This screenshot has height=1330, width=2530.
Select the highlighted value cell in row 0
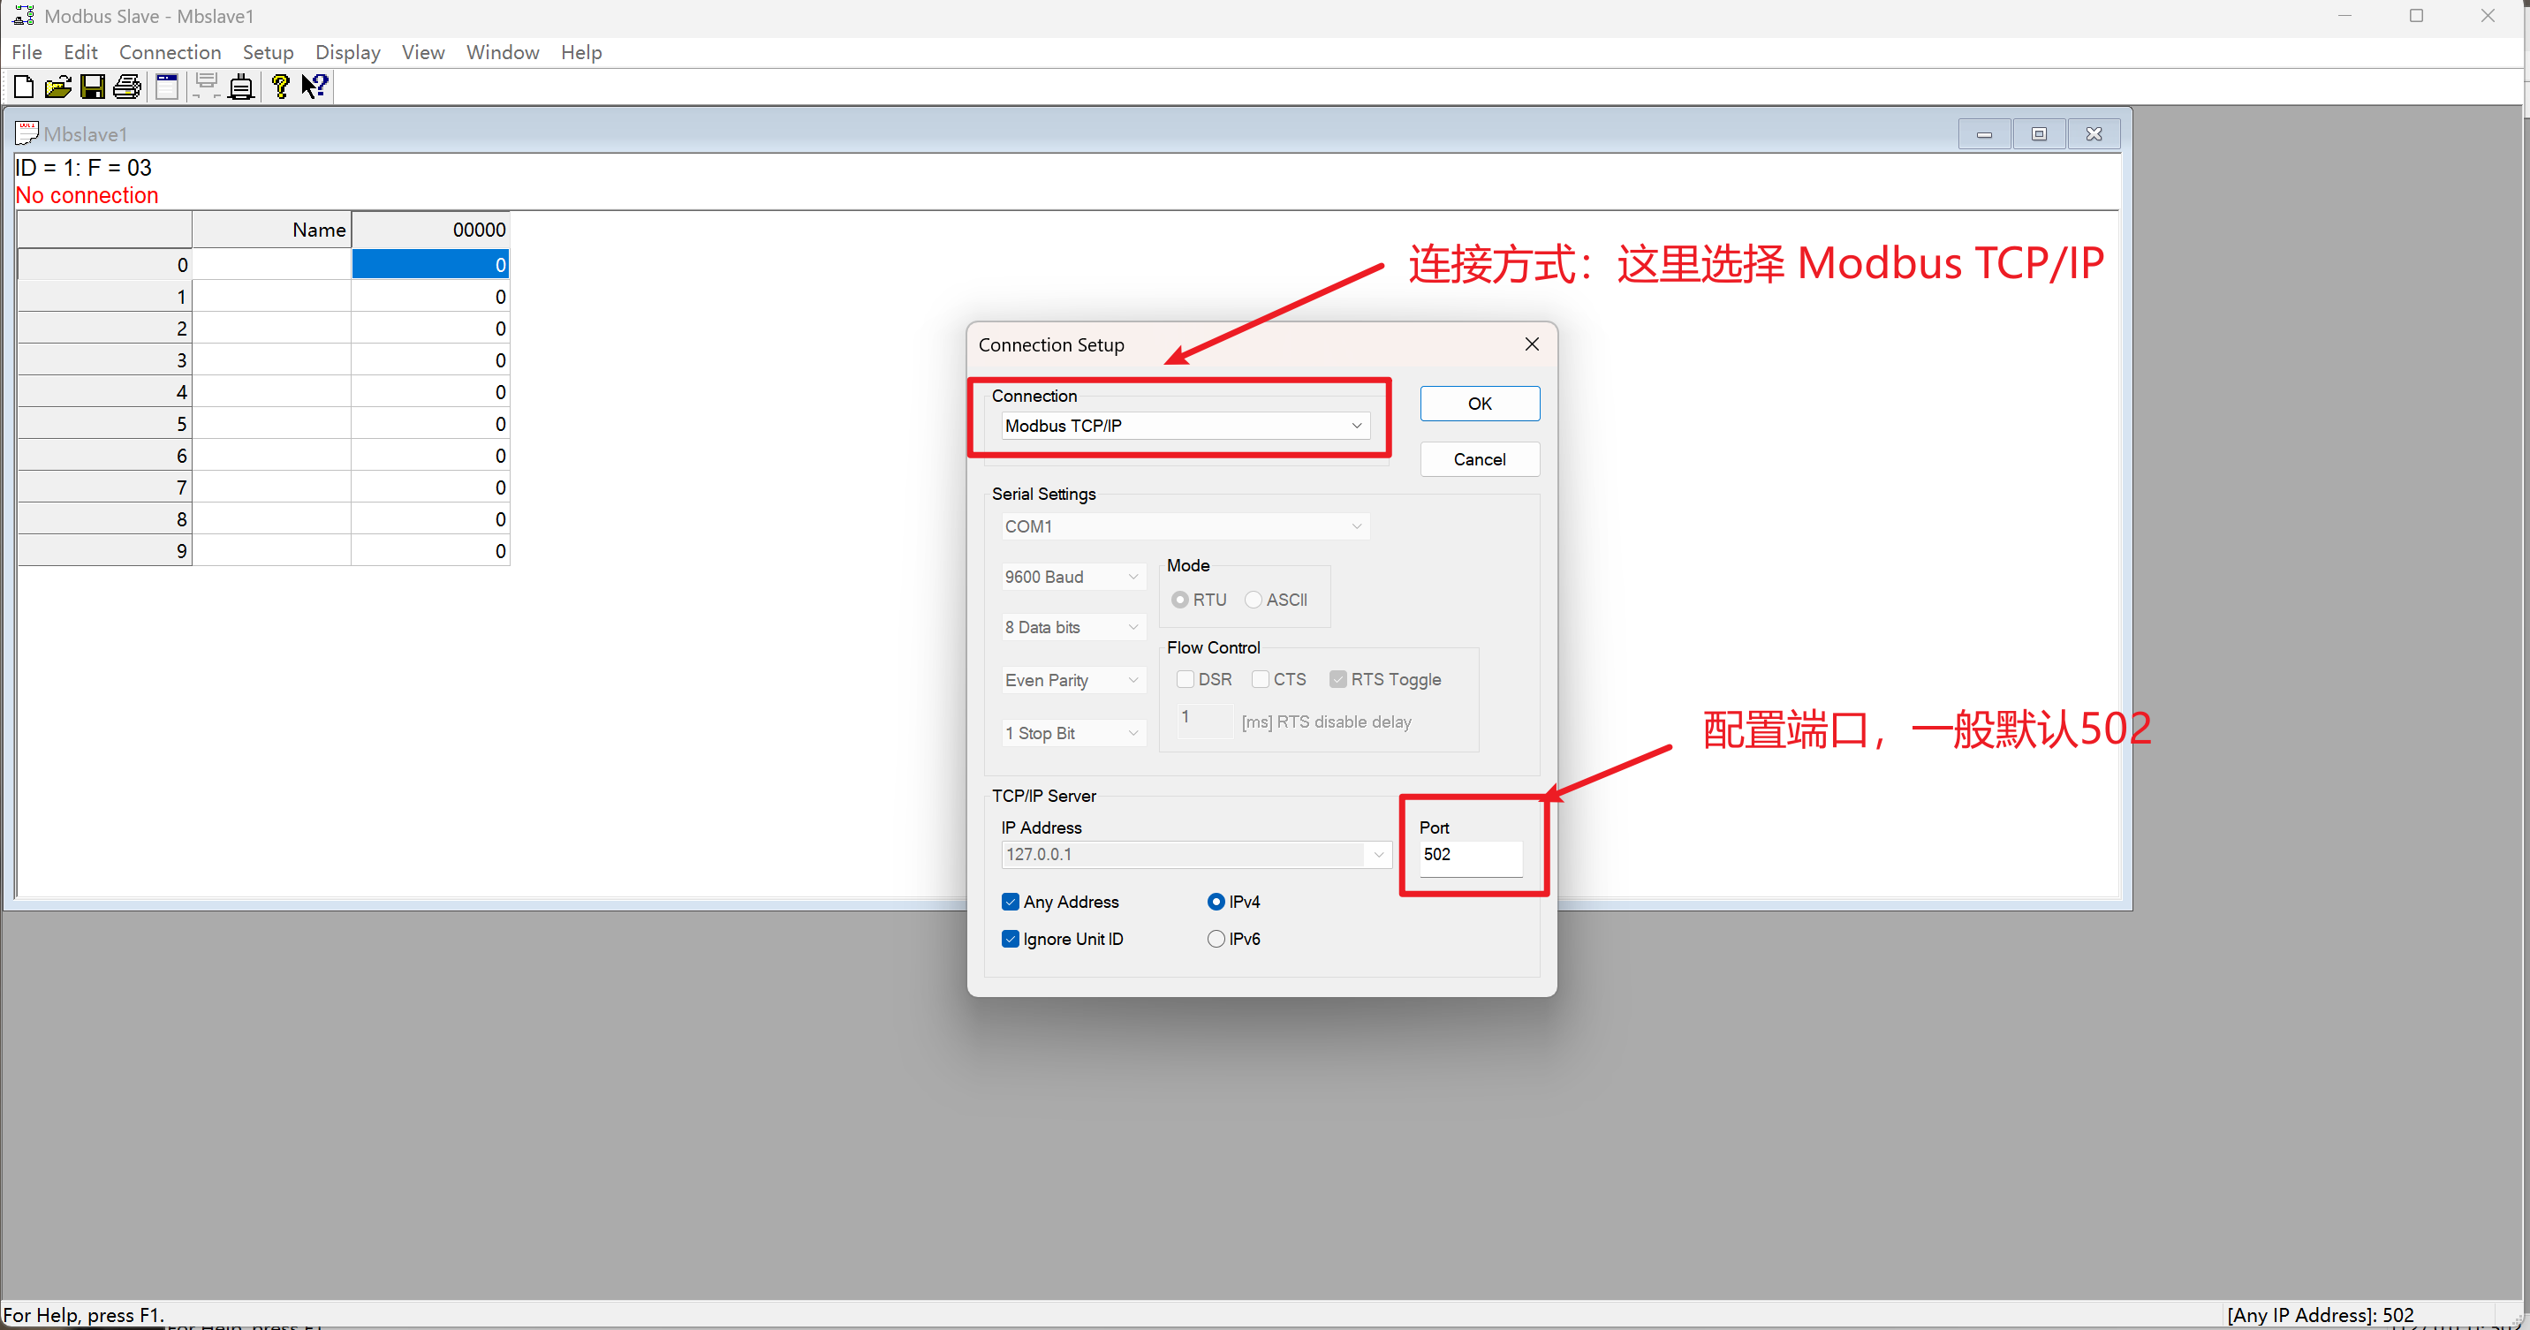pyautogui.click(x=430, y=264)
